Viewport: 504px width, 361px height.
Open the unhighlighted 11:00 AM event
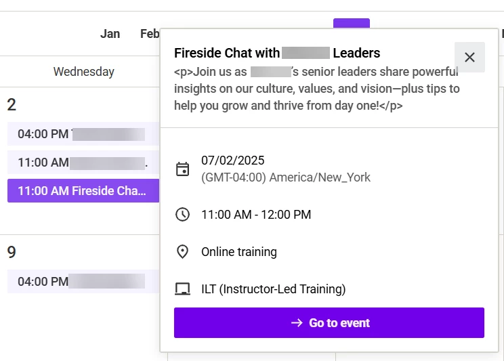point(83,163)
